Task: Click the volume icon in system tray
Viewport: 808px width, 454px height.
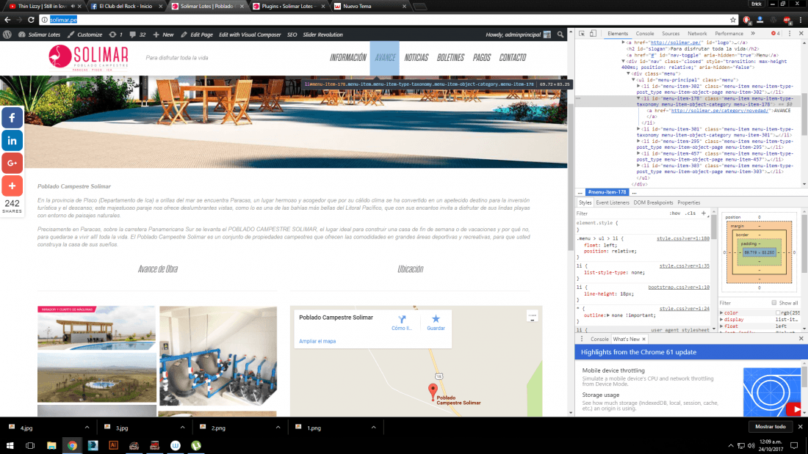Action: (x=751, y=446)
